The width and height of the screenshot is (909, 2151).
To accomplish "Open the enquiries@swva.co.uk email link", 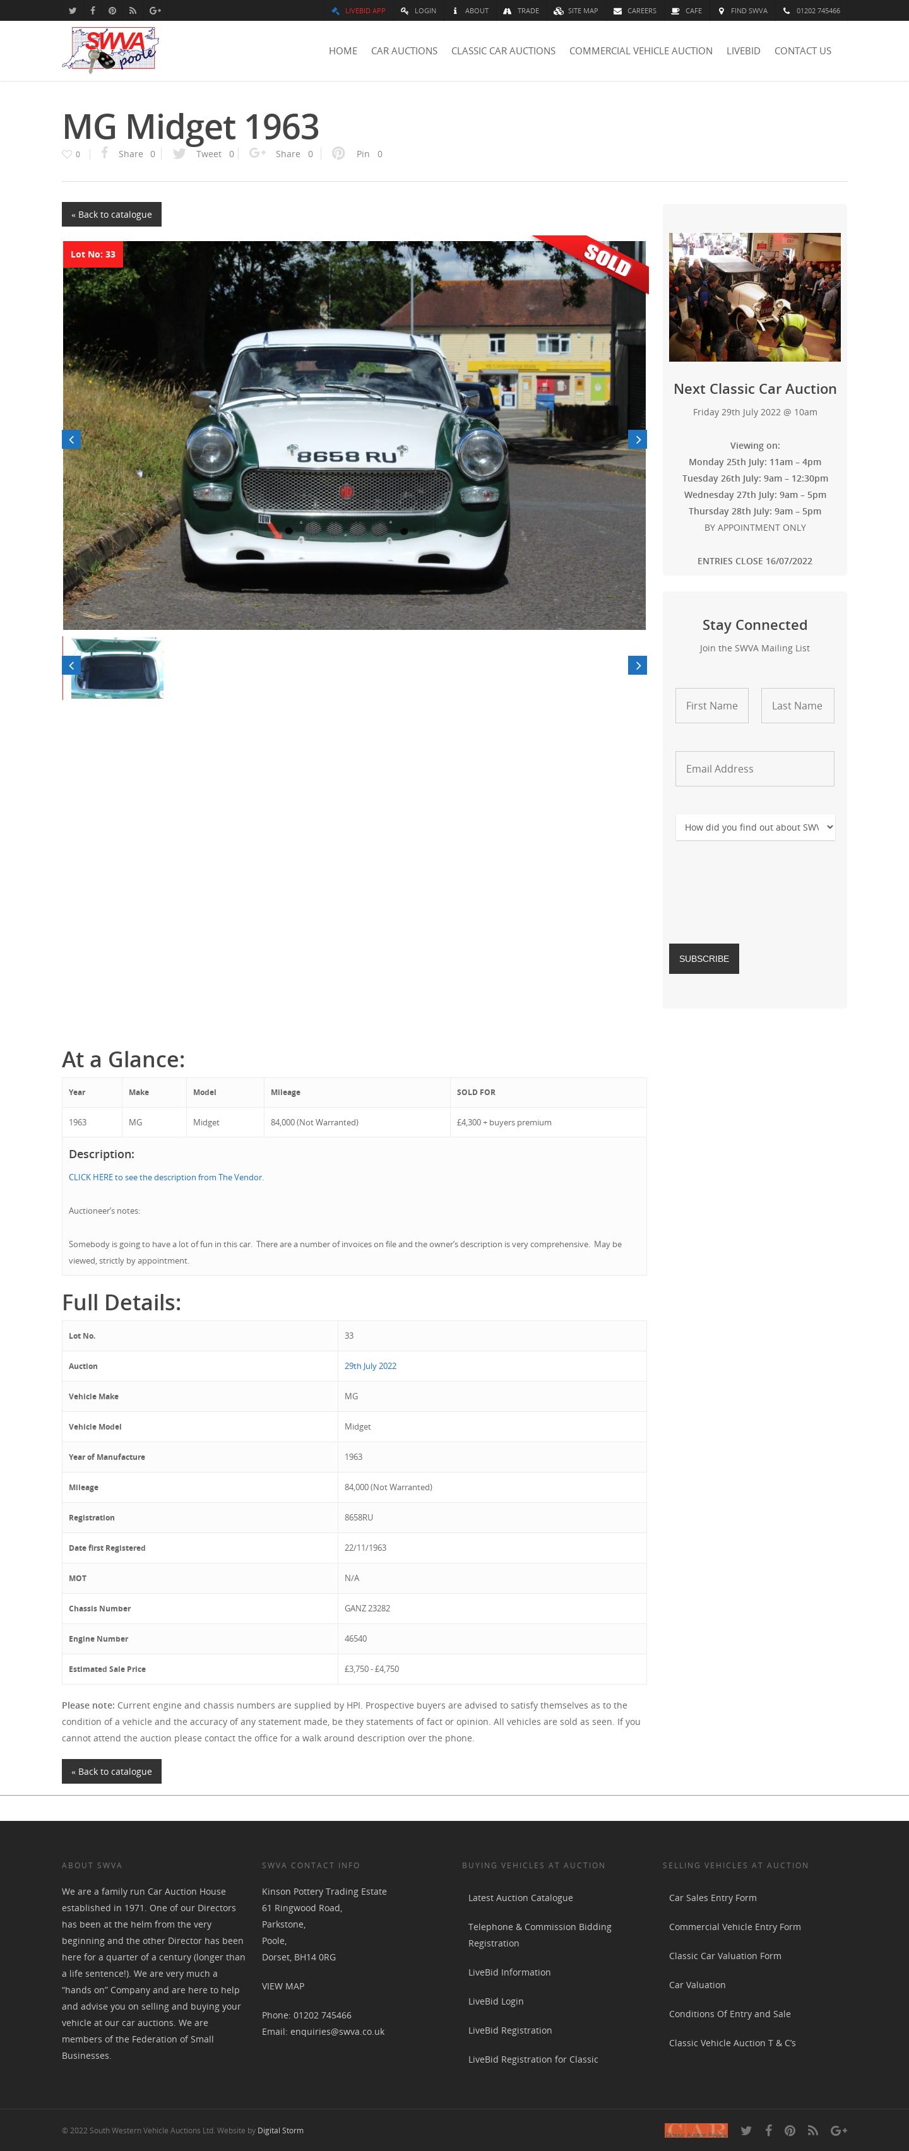I will click(338, 2032).
